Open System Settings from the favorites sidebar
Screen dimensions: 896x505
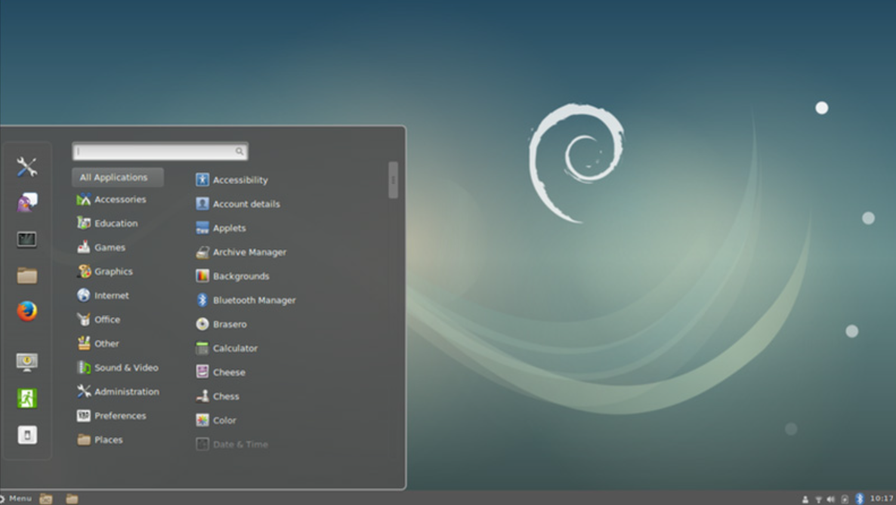(27, 167)
